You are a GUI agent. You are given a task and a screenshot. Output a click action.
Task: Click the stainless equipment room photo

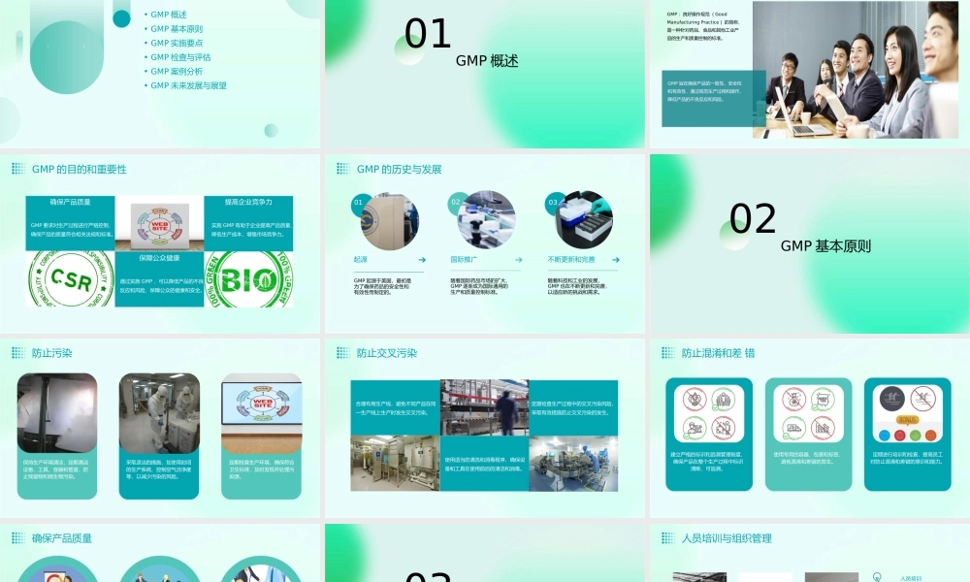(x=396, y=464)
